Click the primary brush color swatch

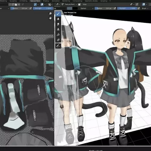click(69, 8)
